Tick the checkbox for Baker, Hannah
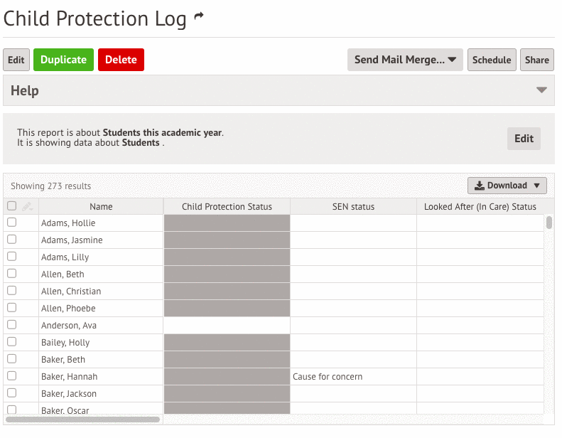 [11, 376]
